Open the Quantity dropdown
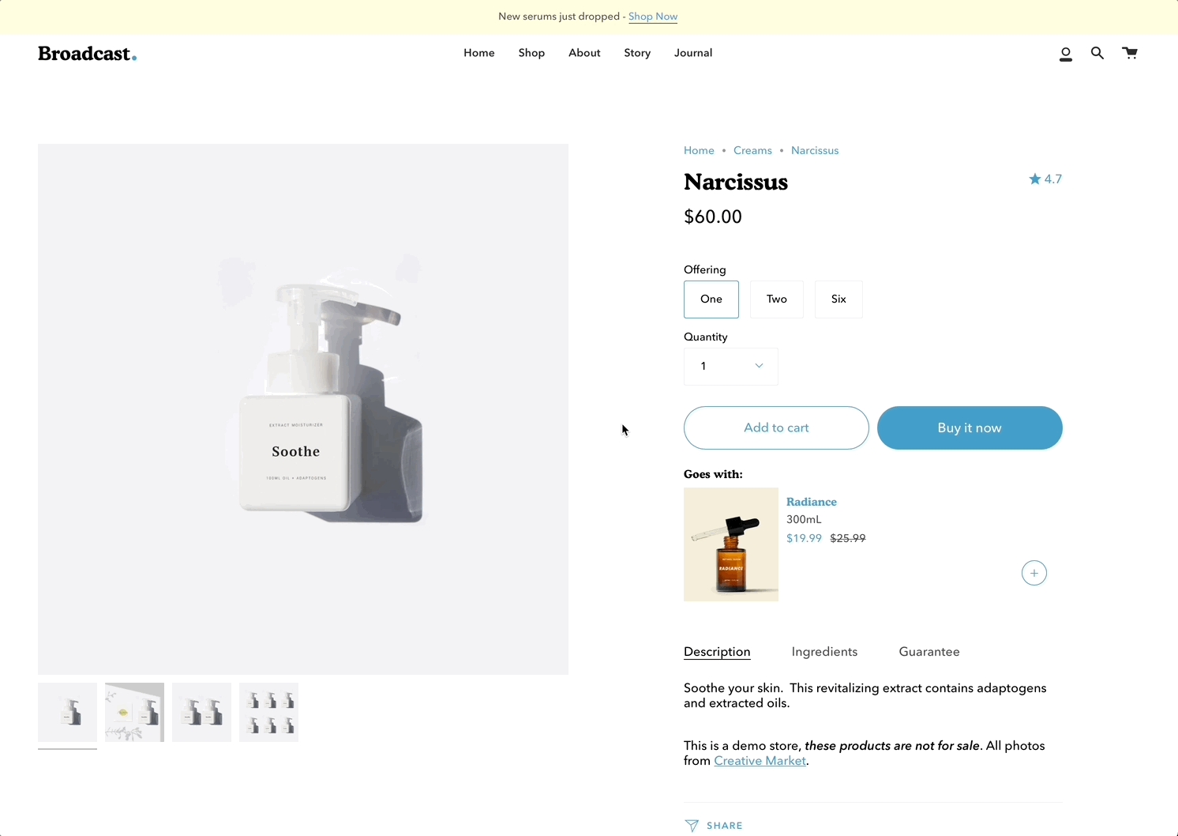Image resolution: width=1178 pixels, height=836 pixels. (730, 367)
